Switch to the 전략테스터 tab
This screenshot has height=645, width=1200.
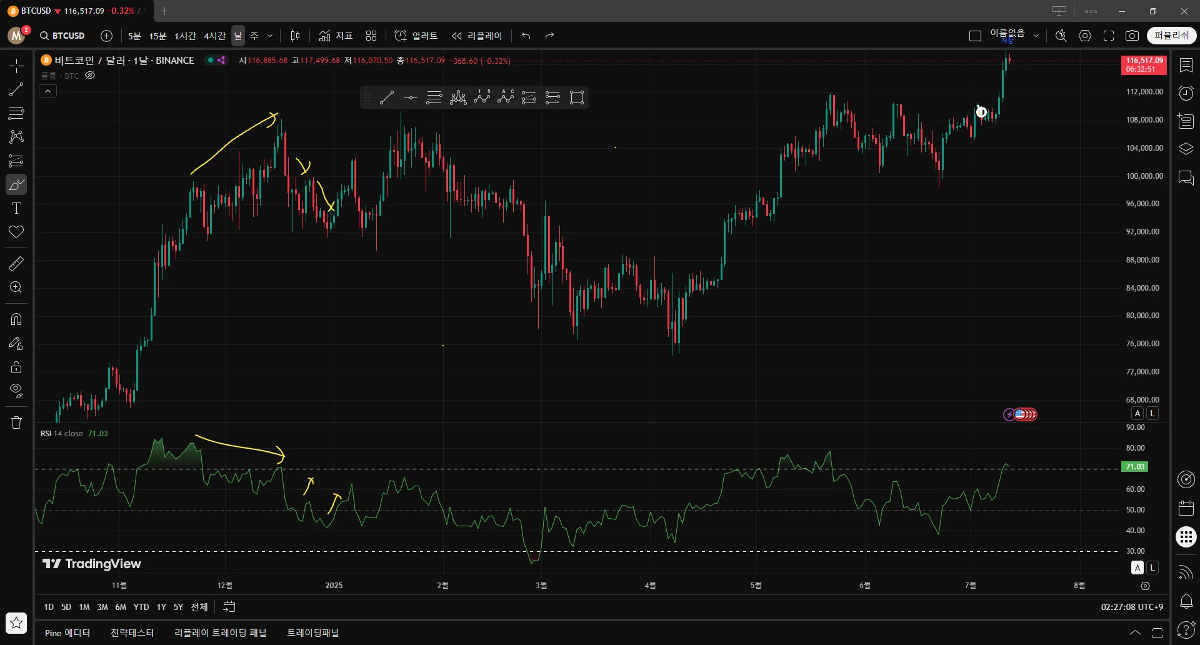tap(132, 632)
